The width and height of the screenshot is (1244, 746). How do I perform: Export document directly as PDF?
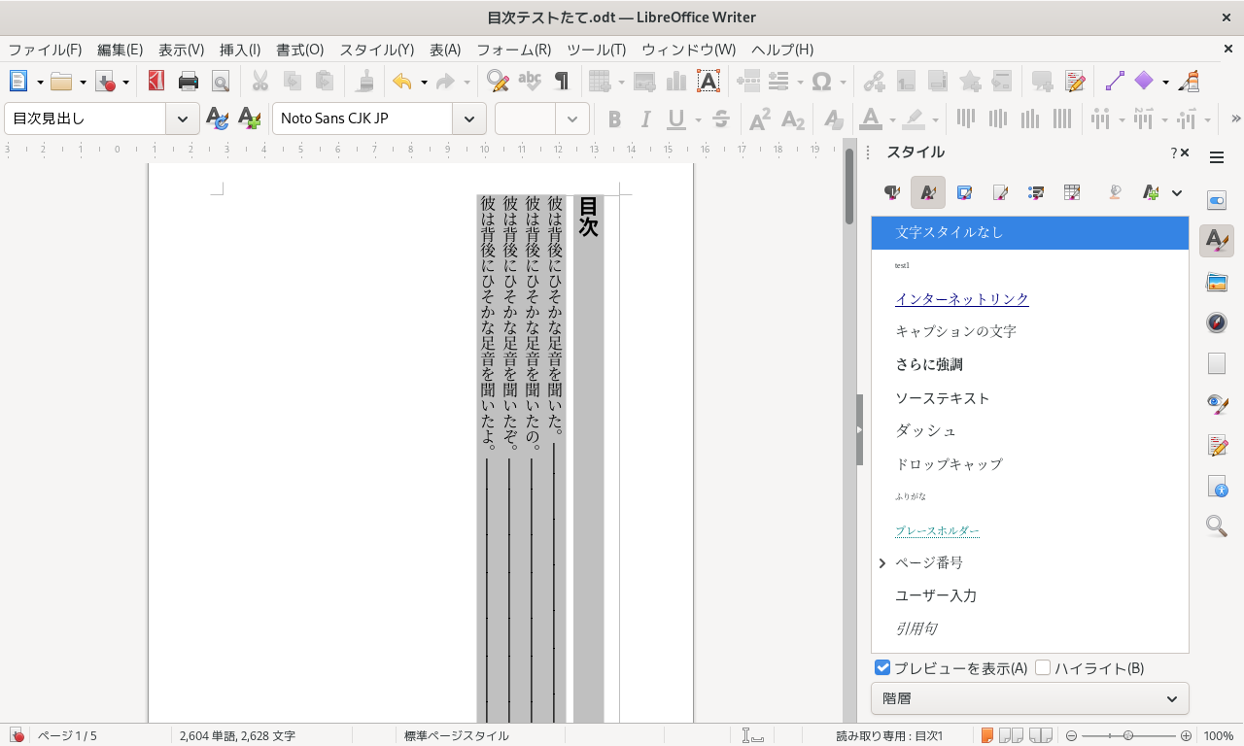pos(155,82)
